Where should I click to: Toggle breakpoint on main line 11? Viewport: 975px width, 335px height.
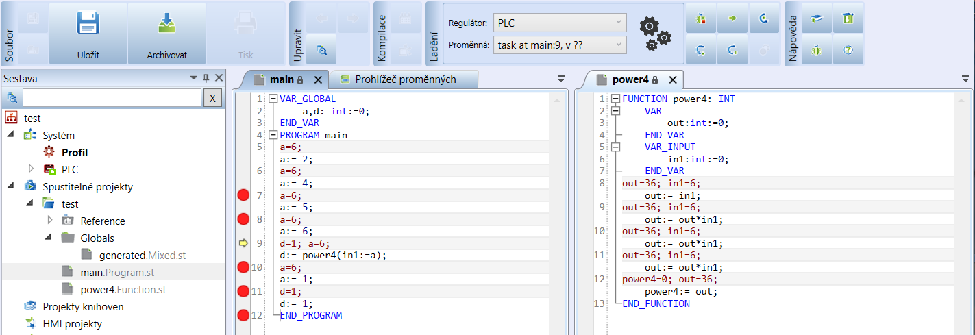pyautogui.click(x=243, y=291)
